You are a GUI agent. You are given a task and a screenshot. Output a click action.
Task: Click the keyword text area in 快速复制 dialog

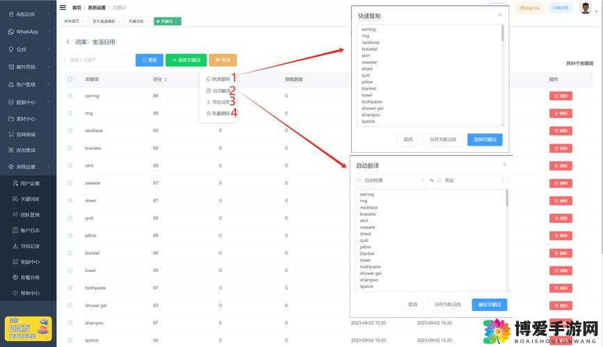pos(431,75)
